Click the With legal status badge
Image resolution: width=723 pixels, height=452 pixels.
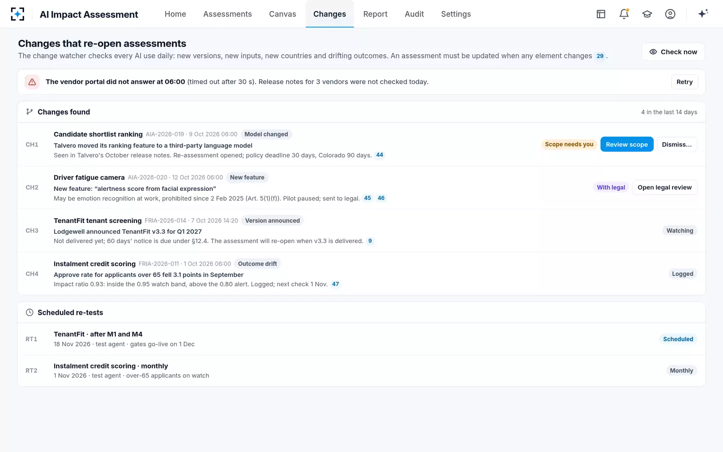tap(611, 187)
